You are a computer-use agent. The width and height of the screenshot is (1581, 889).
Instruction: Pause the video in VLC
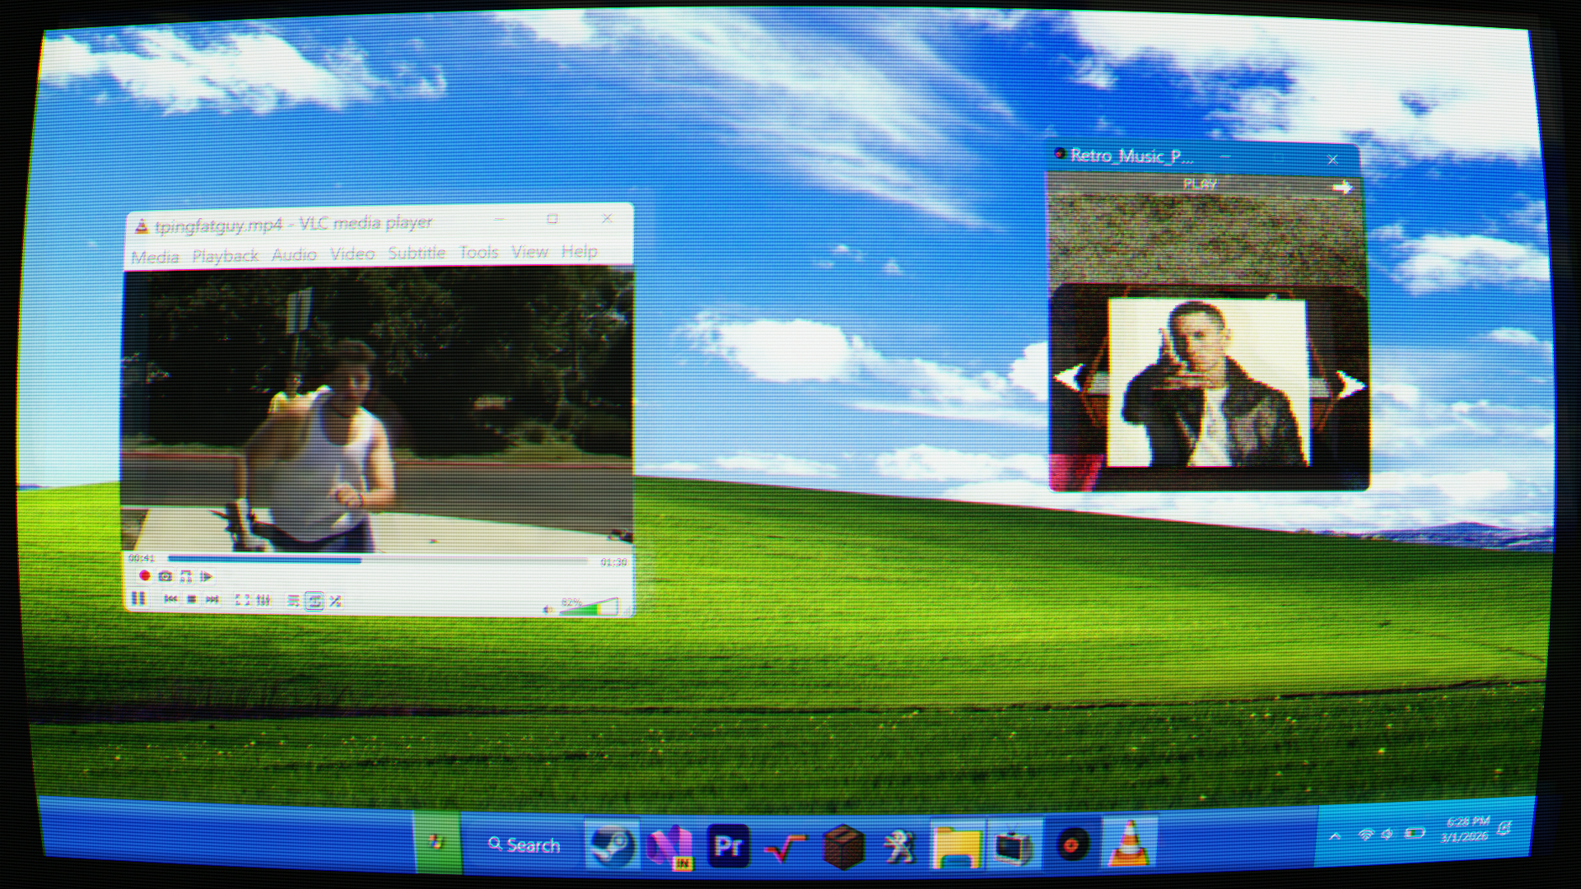pos(138,598)
